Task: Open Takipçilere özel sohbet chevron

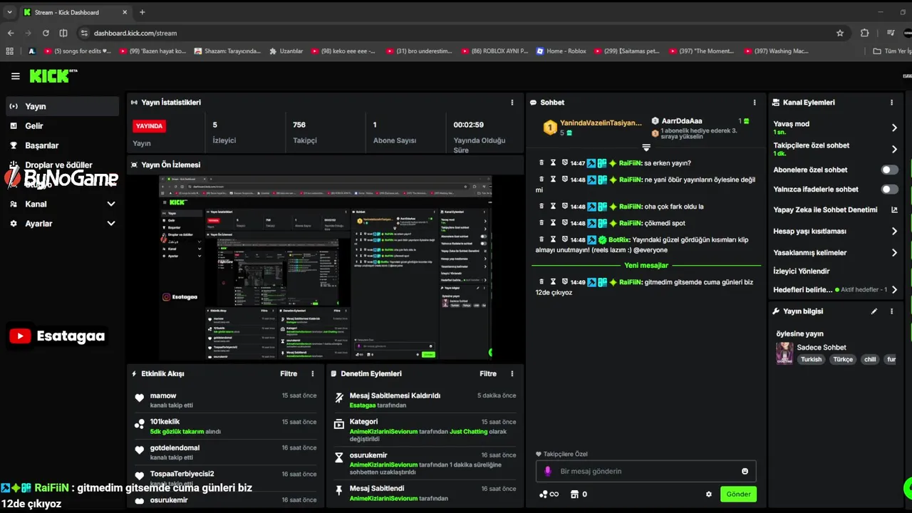Action: click(894, 149)
